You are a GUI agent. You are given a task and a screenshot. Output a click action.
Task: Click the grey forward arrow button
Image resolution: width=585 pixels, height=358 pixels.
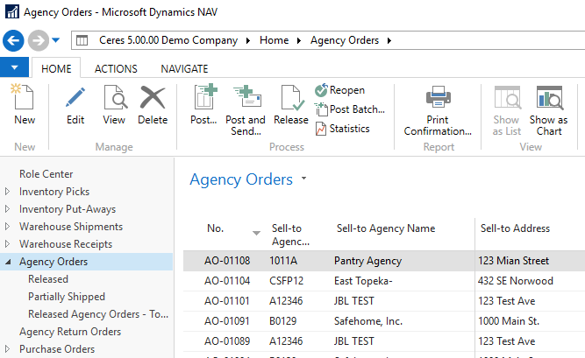[x=39, y=40]
